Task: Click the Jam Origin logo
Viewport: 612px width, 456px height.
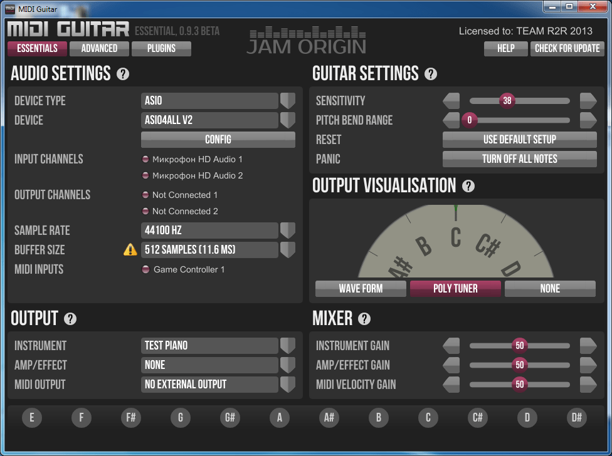Action: (x=307, y=41)
